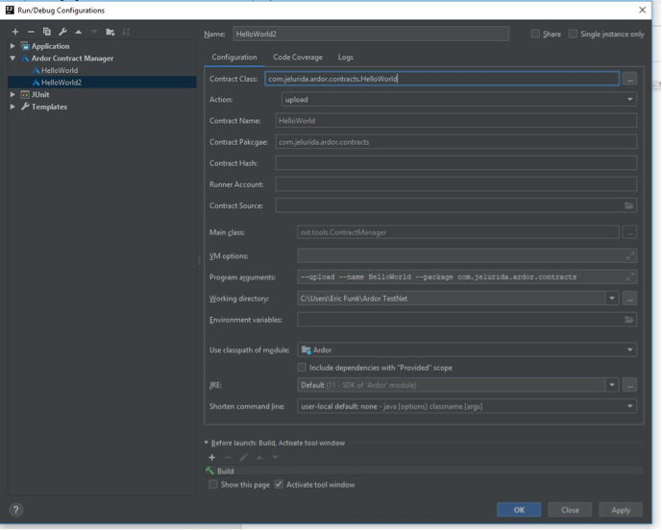Screen dimensions: 662x530
Task: Enable Include dependencies with Provided scope
Action: (302, 368)
